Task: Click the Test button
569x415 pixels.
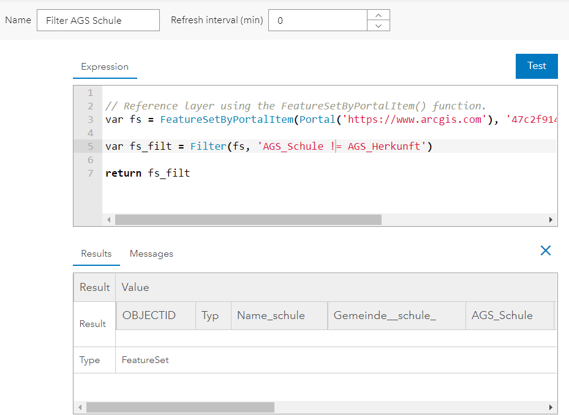Action: [x=537, y=66]
